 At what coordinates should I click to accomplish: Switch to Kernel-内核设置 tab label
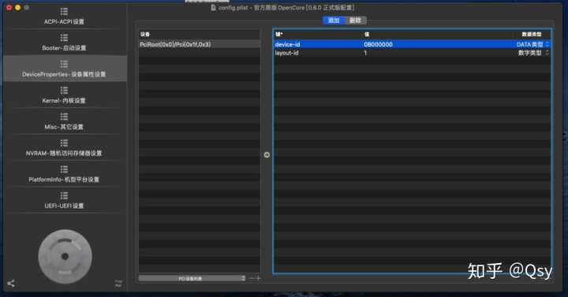(64, 100)
